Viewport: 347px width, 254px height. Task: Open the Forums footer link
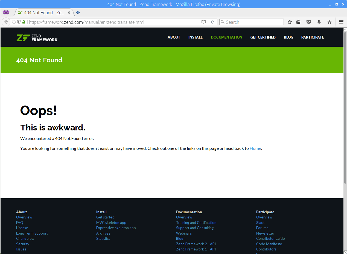[x=262, y=228]
